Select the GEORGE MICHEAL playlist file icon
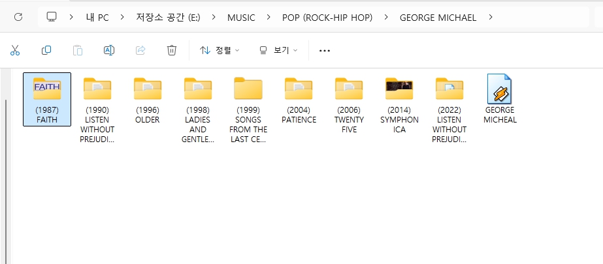The height and width of the screenshot is (264, 603). [500, 89]
